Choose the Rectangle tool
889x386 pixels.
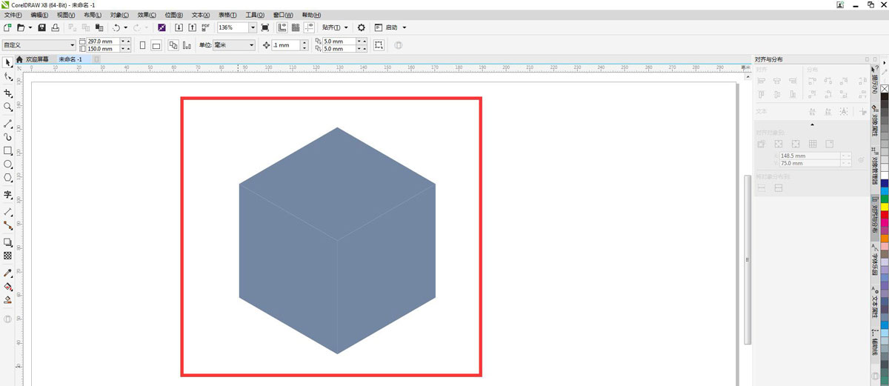8,150
